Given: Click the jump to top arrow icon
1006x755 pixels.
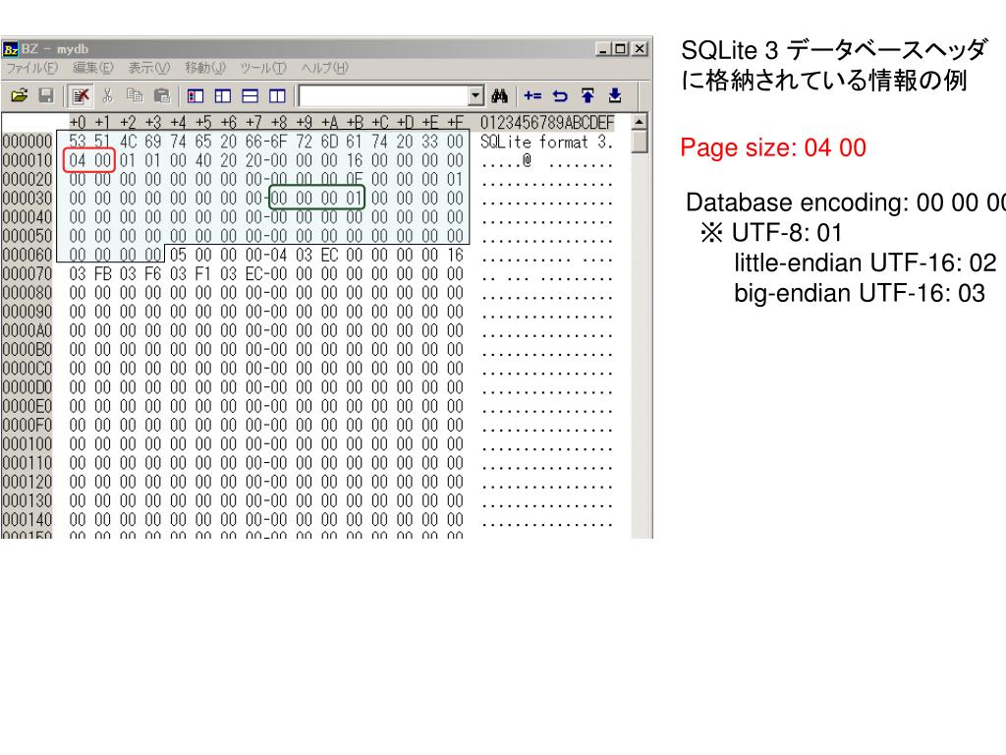Looking at the screenshot, I should [587, 96].
